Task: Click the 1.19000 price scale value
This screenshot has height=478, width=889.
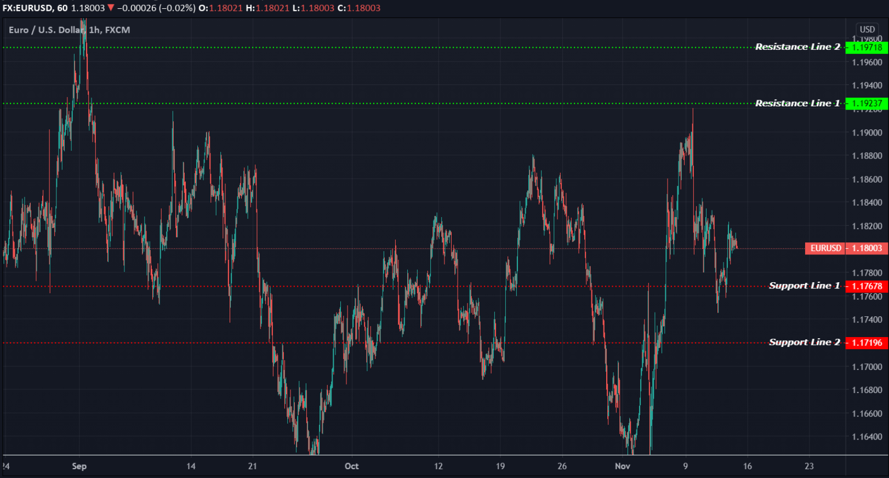Action: pos(867,133)
